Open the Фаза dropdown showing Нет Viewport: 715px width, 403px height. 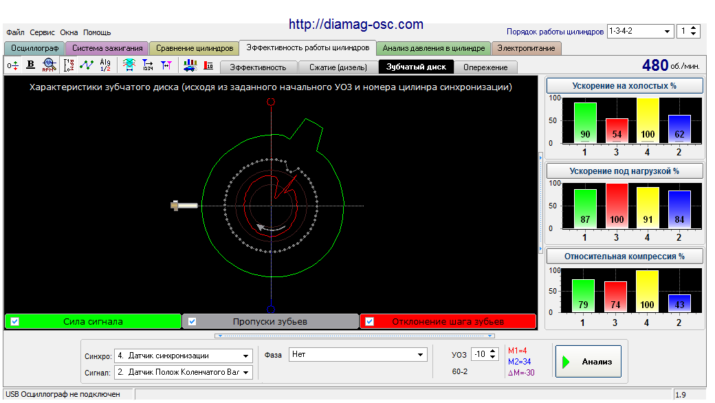pyautogui.click(x=421, y=354)
